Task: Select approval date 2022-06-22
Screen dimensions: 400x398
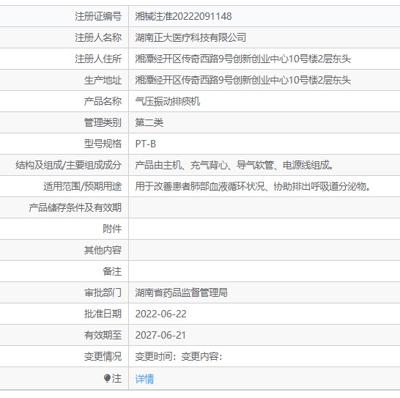Action: [160, 314]
